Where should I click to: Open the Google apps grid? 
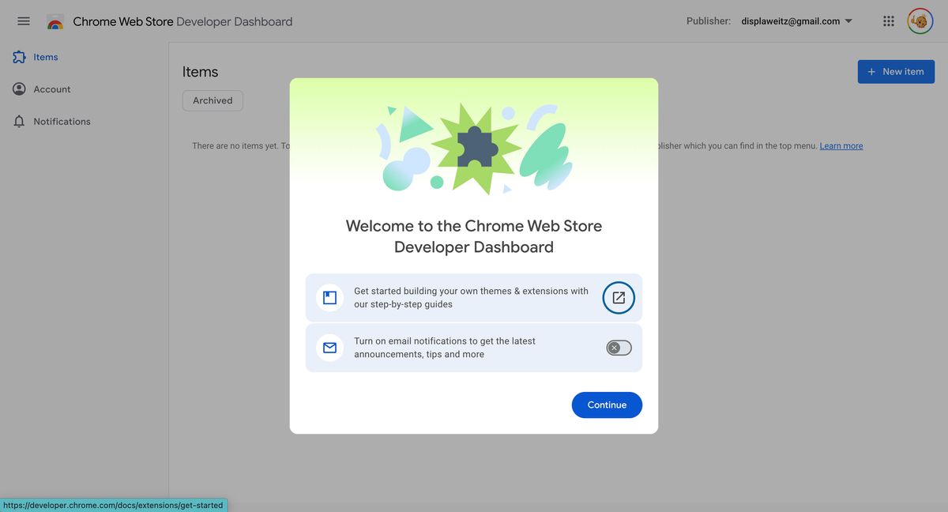(x=888, y=21)
